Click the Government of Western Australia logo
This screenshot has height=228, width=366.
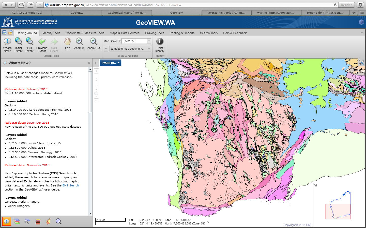(x=29, y=22)
